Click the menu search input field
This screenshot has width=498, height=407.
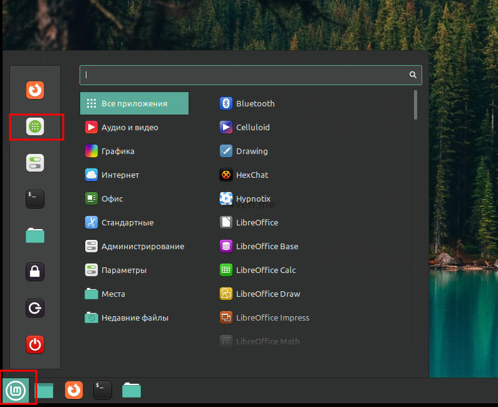244,75
